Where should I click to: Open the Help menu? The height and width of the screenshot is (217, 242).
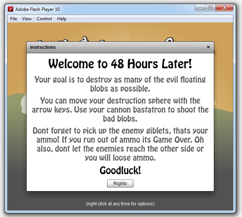click(x=62, y=19)
